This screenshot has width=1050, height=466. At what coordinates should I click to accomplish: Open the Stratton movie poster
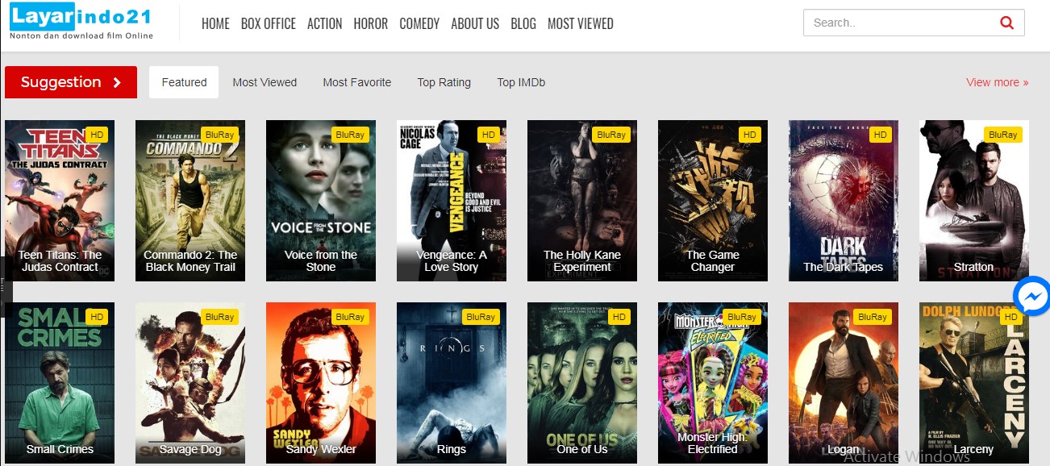pyautogui.click(x=974, y=201)
